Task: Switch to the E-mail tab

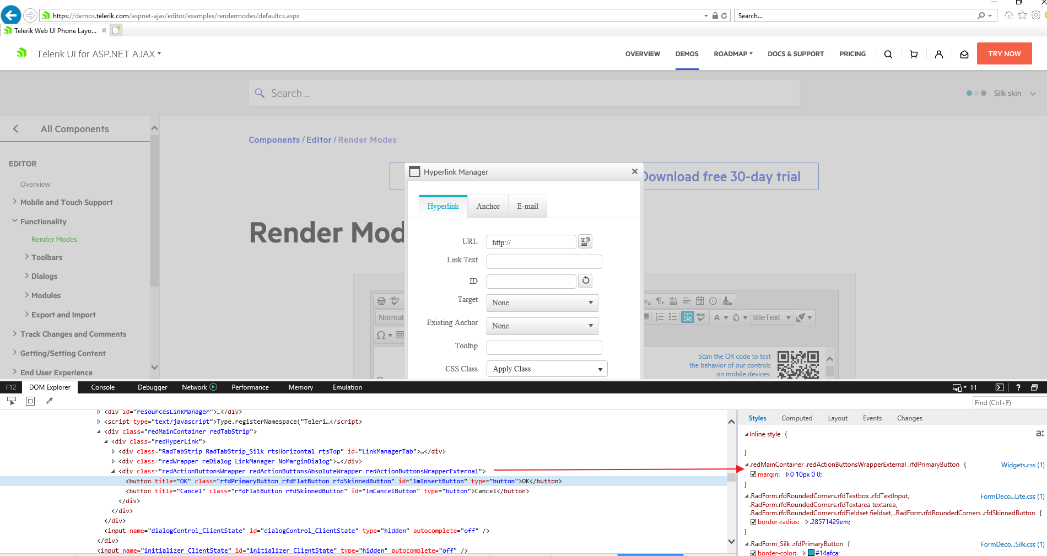Action: pos(528,206)
